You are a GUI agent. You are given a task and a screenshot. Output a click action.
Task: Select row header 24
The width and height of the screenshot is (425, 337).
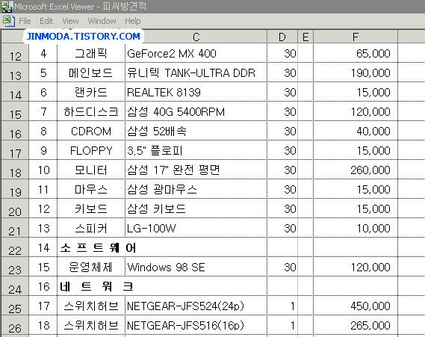15,286
